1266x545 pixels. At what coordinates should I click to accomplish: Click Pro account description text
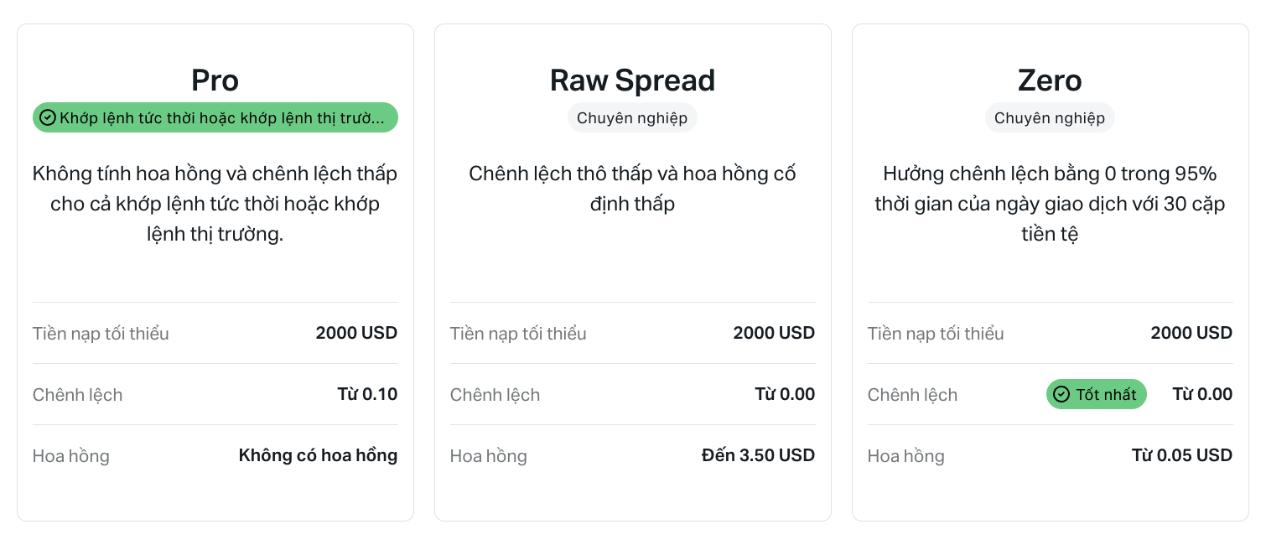click(x=215, y=204)
